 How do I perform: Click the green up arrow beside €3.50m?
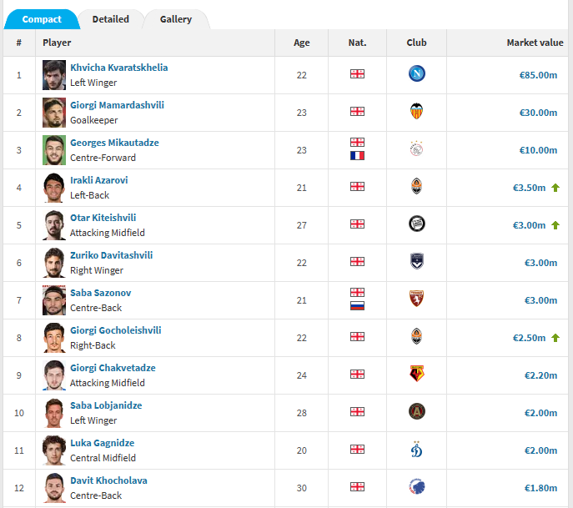click(555, 188)
